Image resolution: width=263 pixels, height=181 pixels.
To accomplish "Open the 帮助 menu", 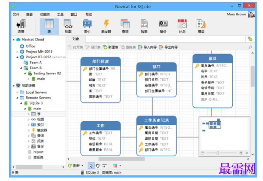I will point(89,15).
